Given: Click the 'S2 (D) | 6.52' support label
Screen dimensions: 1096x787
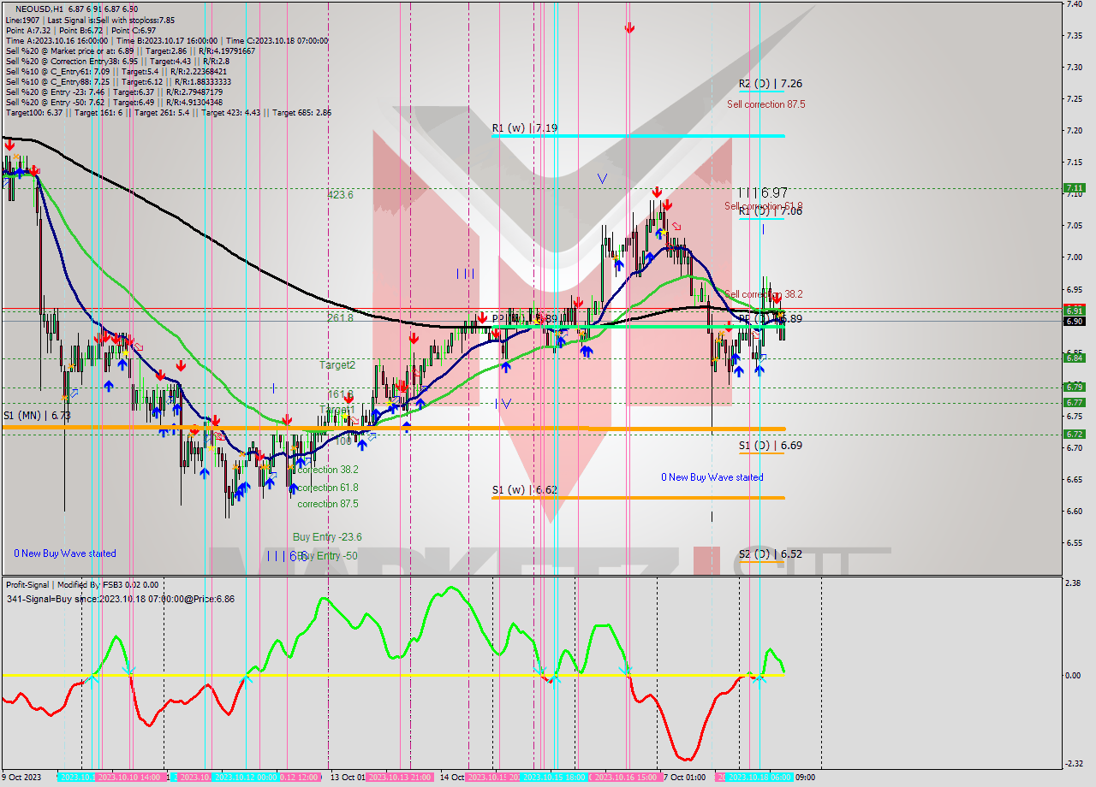Looking at the screenshot, I should [x=771, y=554].
